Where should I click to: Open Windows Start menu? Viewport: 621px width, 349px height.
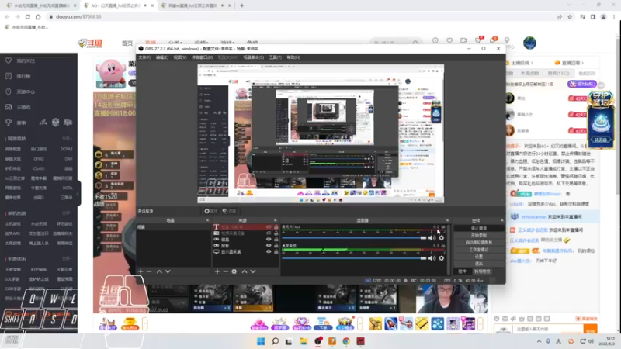pyautogui.click(x=261, y=341)
